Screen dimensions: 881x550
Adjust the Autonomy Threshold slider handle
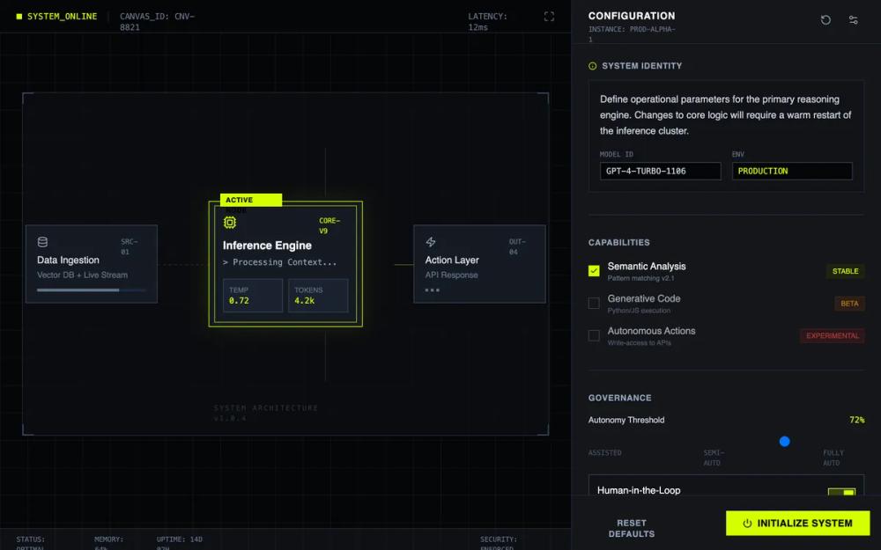click(783, 441)
